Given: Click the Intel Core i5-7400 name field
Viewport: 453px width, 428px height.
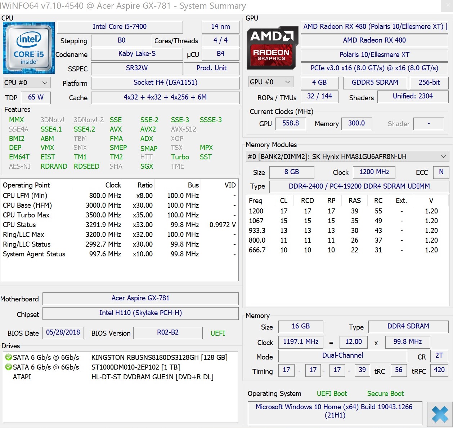Looking at the screenshot, I should coord(120,27).
